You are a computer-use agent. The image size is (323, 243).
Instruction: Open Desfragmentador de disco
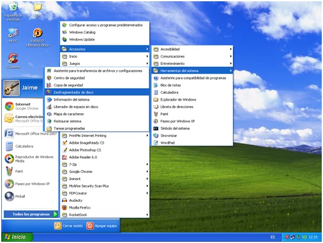[x=97, y=92]
